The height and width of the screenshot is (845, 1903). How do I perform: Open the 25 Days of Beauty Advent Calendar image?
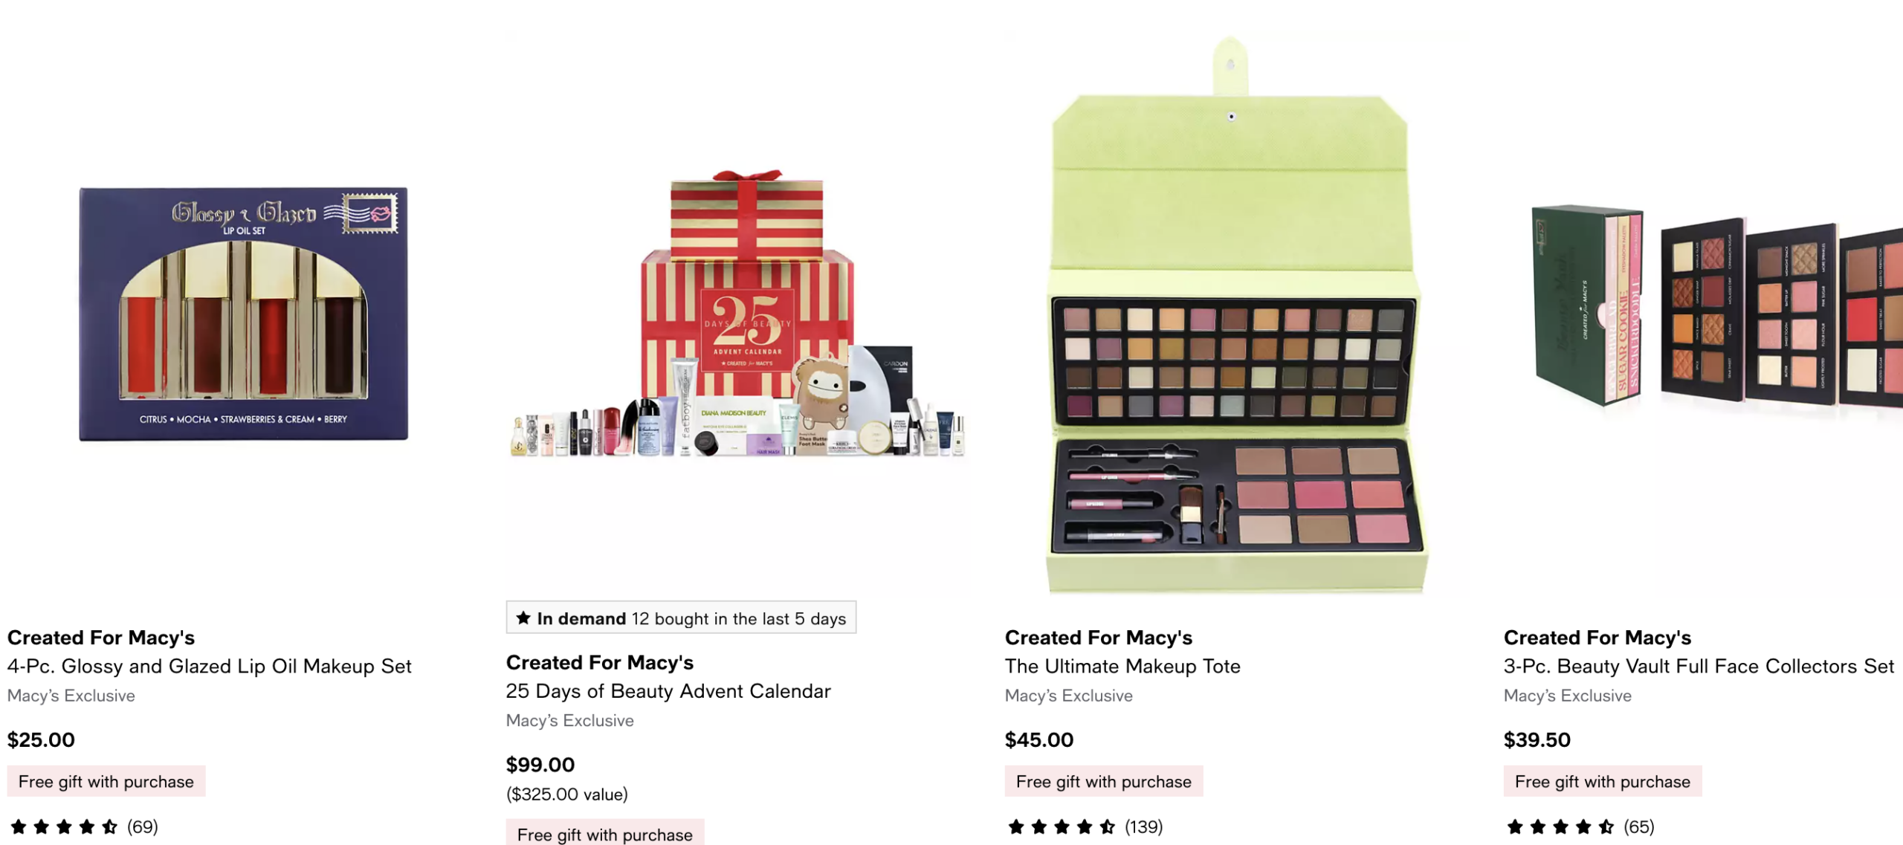(737, 314)
